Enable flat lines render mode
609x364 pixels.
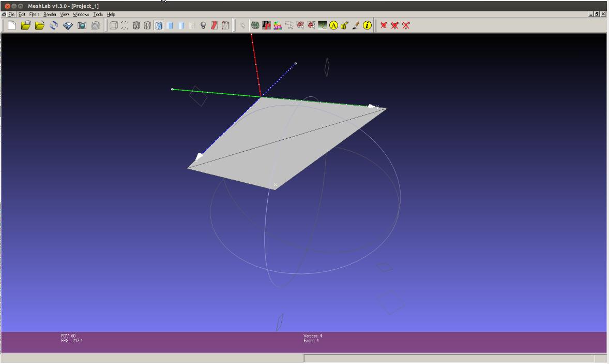click(x=159, y=25)
